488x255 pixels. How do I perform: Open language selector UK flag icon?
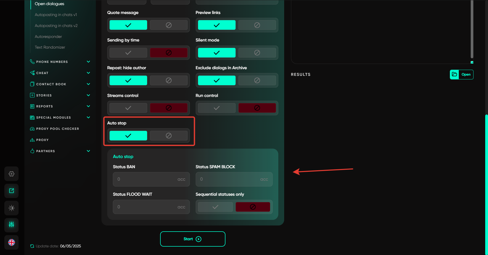[11, 242]
